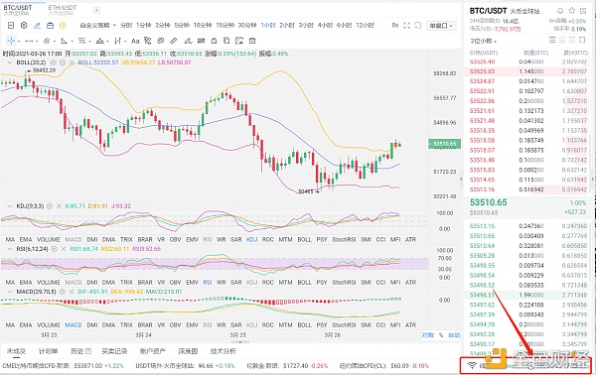This screenshot has width=596, height=375.
Task: Show asks-only order book view
Action: point(572,40)
